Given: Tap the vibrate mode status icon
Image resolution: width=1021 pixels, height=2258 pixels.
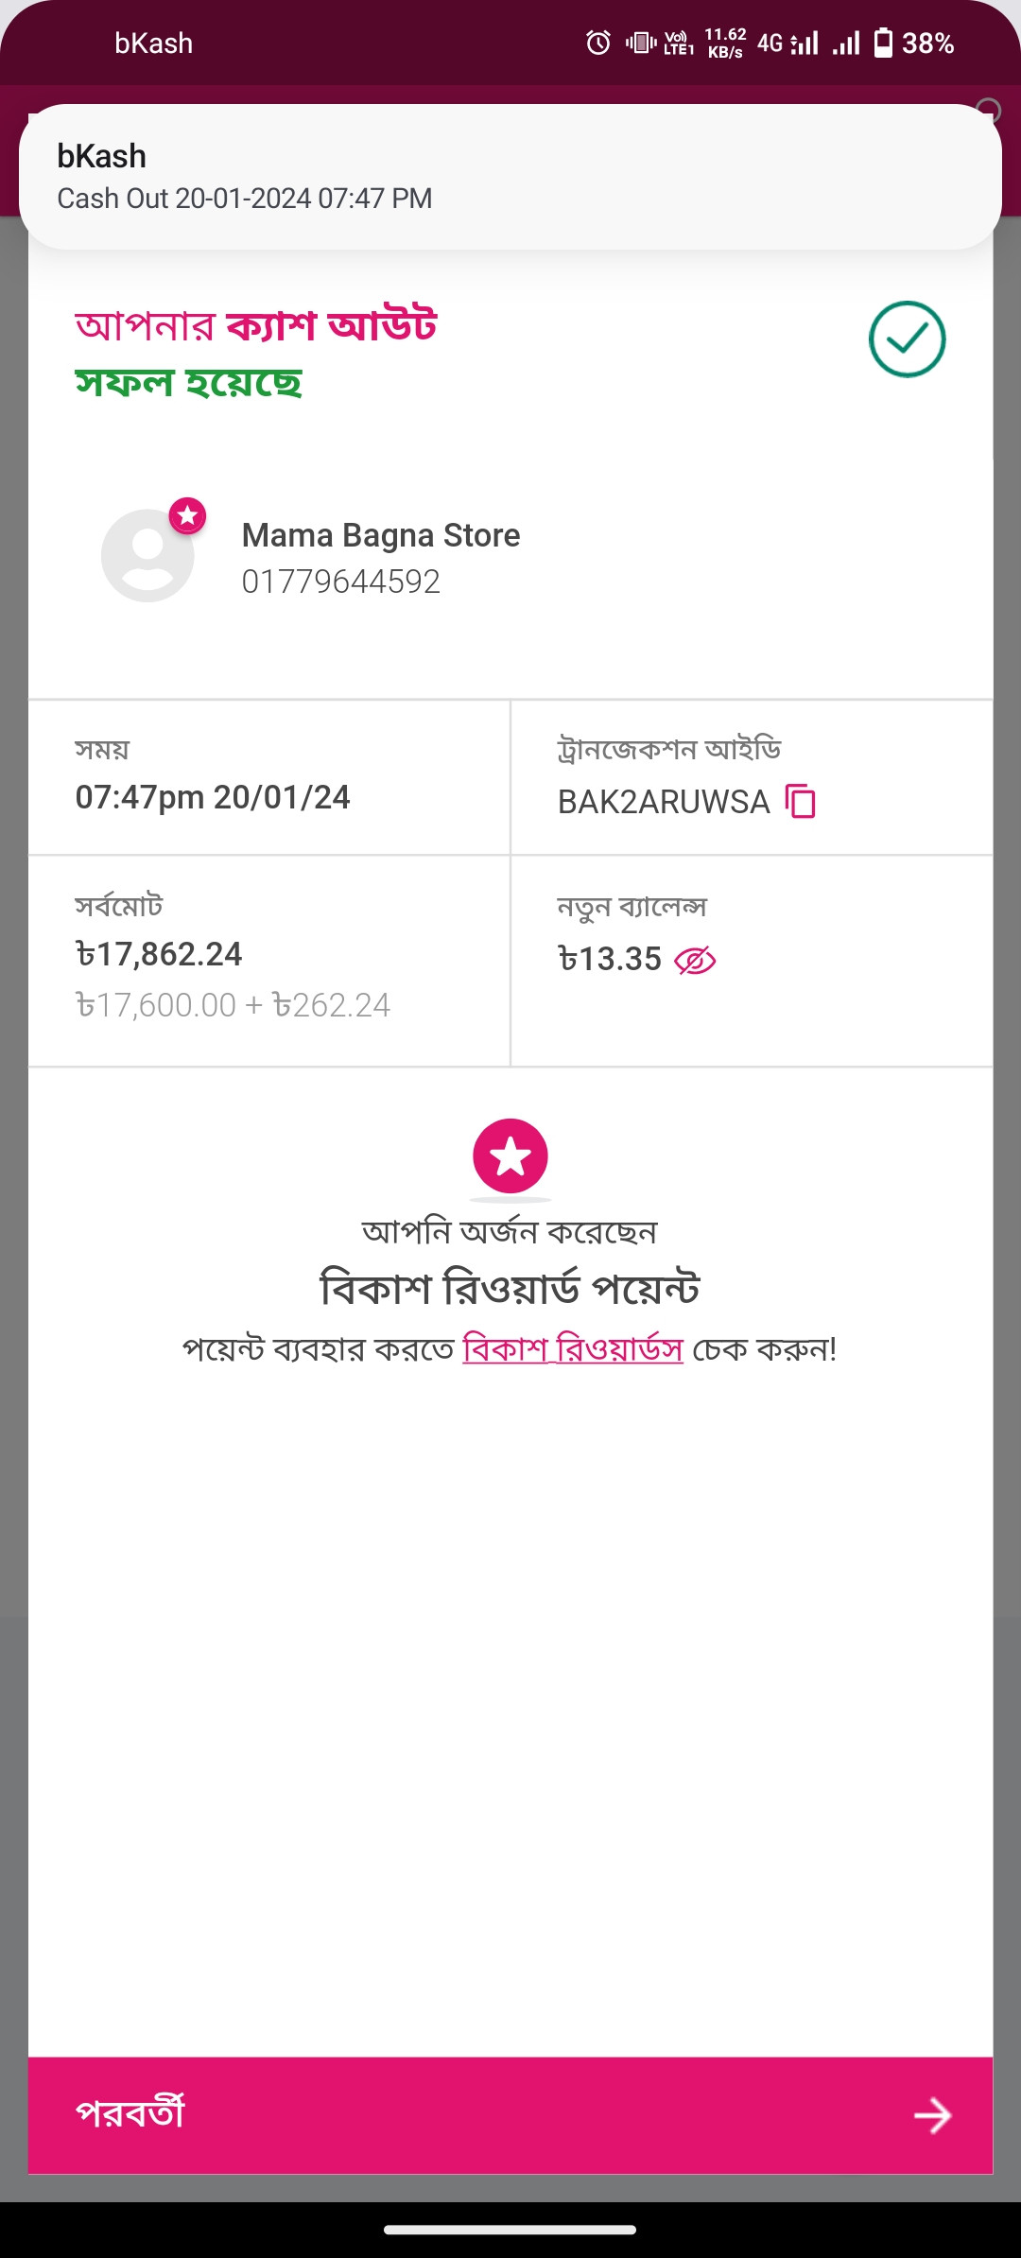Looking at the screenshot, I should [641, 43].
